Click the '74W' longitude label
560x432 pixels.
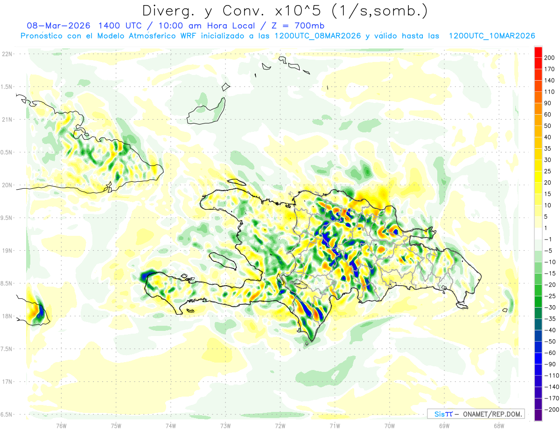point(171,426)
